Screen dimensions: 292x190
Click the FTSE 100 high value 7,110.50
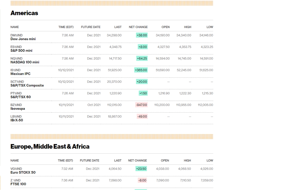[185, 180]
